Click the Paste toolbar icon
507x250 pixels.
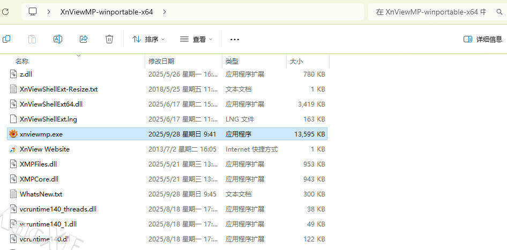coord(32,39)
